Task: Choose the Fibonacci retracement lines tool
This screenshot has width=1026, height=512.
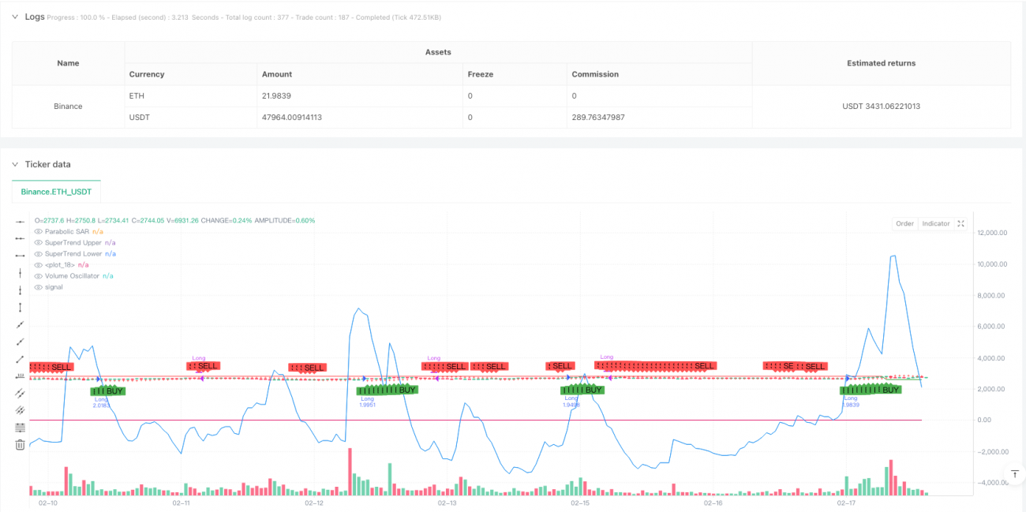Action: (x=20, y=428)
